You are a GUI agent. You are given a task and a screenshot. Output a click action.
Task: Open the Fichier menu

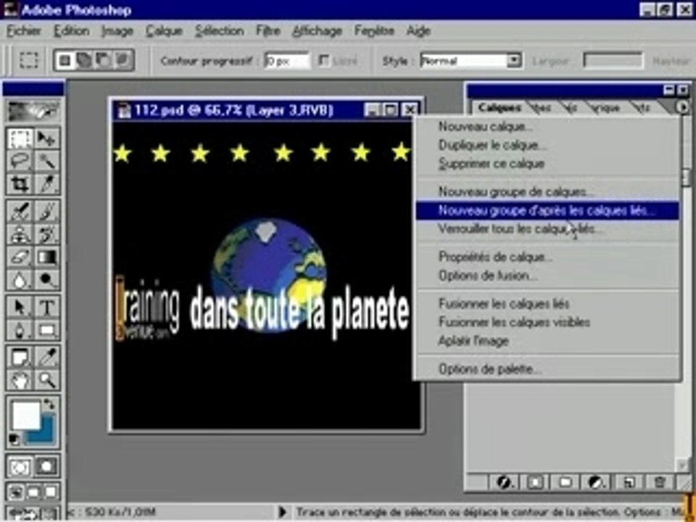24,30
